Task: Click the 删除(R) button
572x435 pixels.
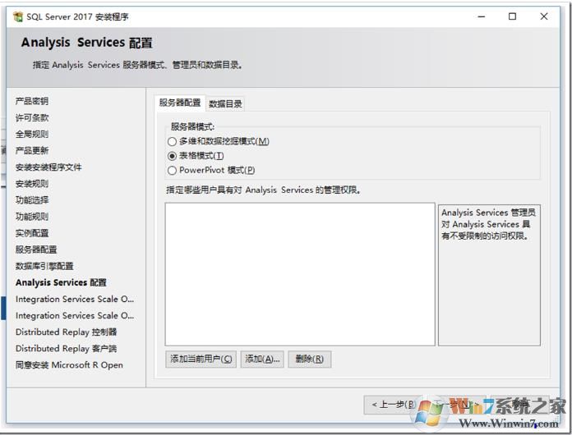Action: [309, 359]
